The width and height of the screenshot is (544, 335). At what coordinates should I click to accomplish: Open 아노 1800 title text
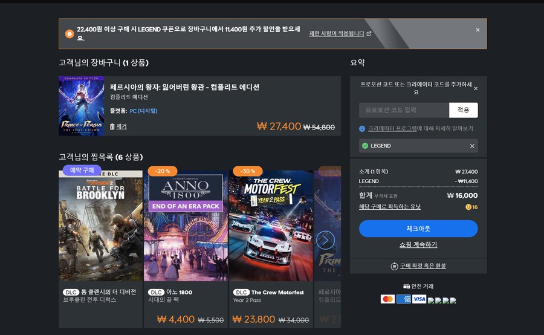(x=179, y=292)
